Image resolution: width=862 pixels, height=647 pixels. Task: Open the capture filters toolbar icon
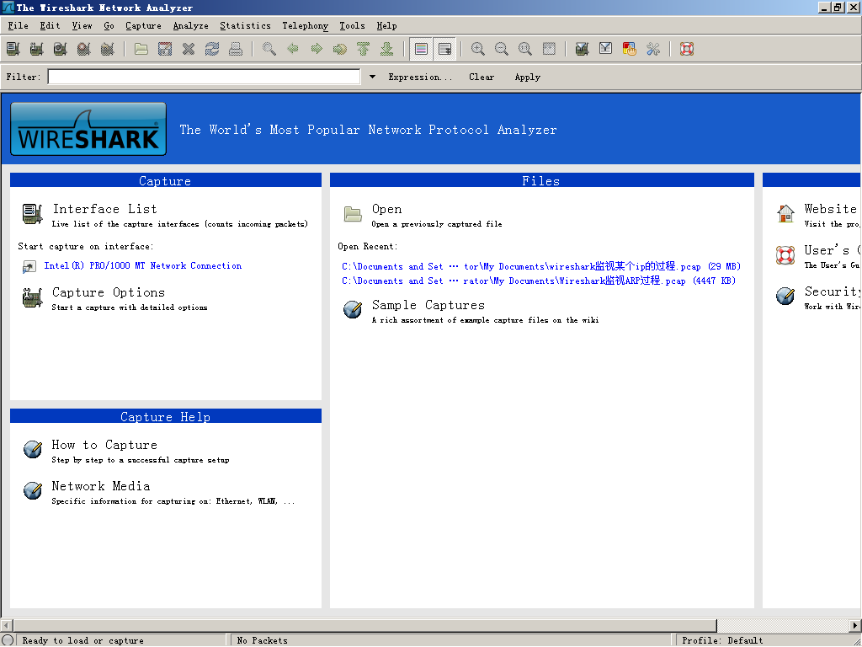(x=583, y=49)
